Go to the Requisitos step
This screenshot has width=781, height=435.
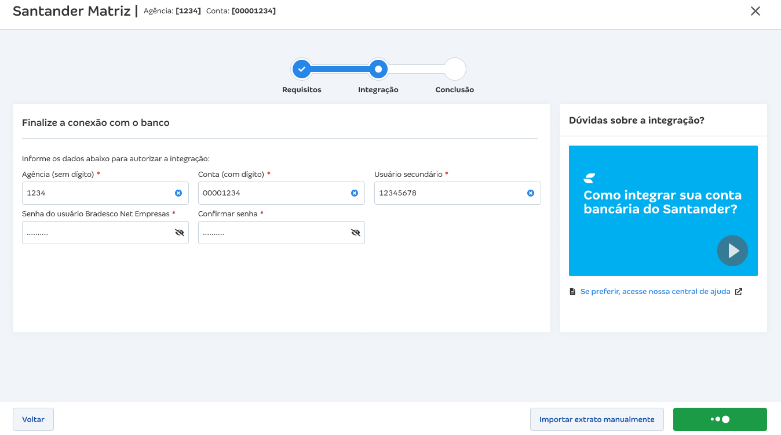coord(301,69)
